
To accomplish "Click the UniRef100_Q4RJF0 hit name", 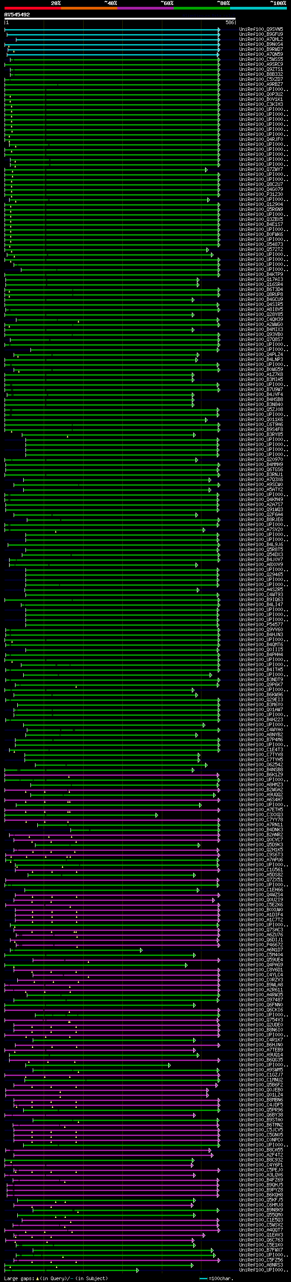I will coord(261,139).
